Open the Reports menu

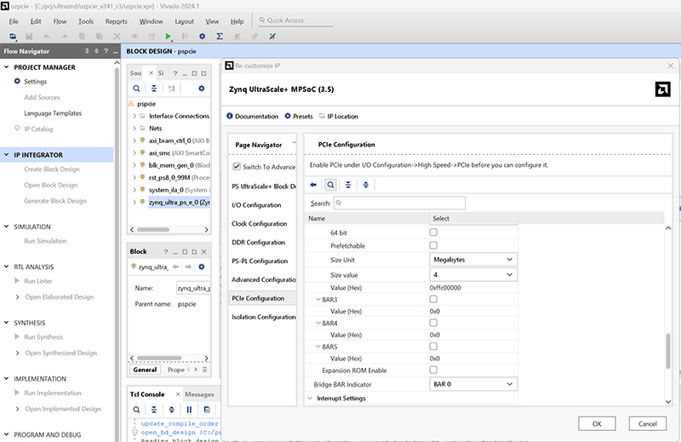click(116, 20)
